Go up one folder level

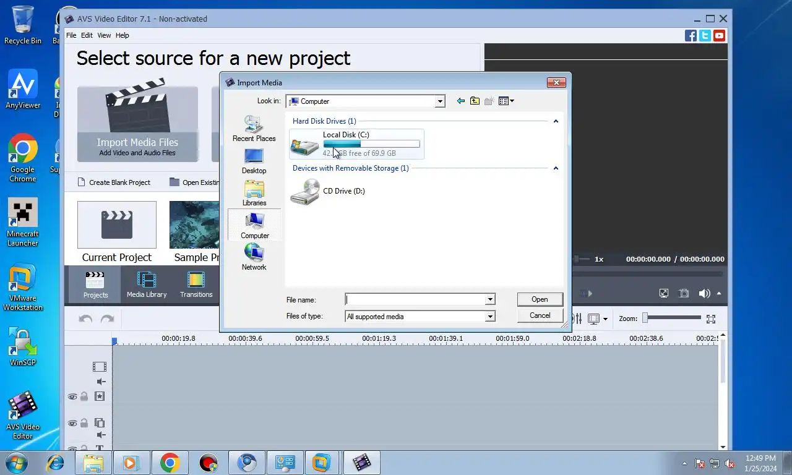click(475, 101)
